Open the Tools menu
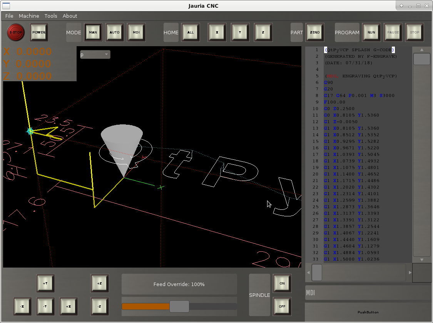The image size is (433, 323). point(51,16)
